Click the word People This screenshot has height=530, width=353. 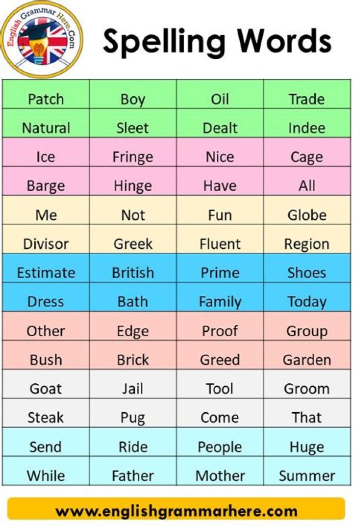[220, 447]
